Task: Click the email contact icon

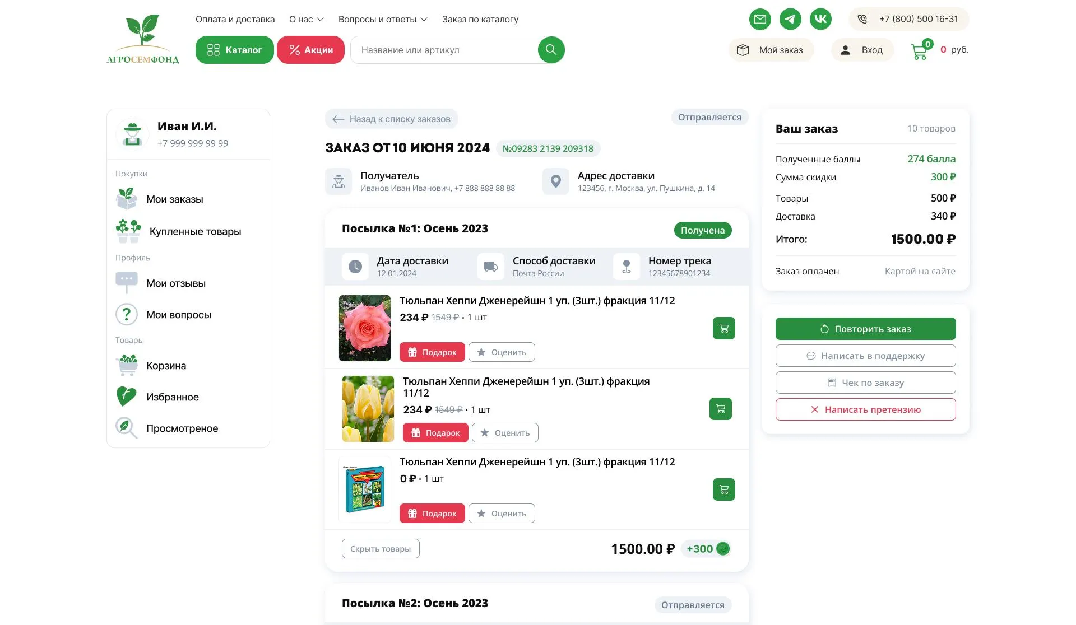Action: pyautogui.click(x=760, y=19)
